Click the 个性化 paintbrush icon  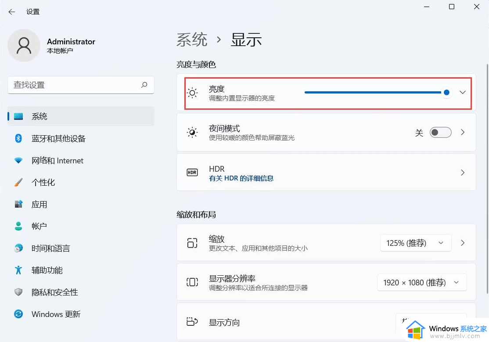pos(18,182)
